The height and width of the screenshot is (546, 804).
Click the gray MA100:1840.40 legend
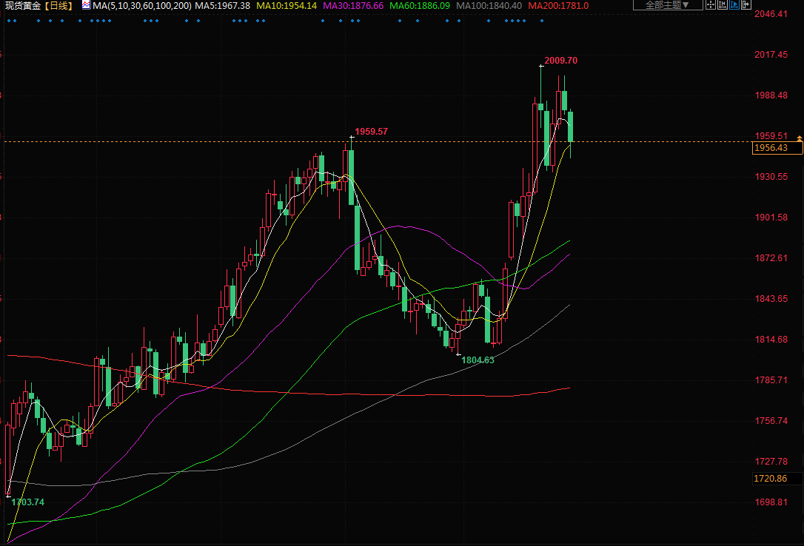pos(489,5)
